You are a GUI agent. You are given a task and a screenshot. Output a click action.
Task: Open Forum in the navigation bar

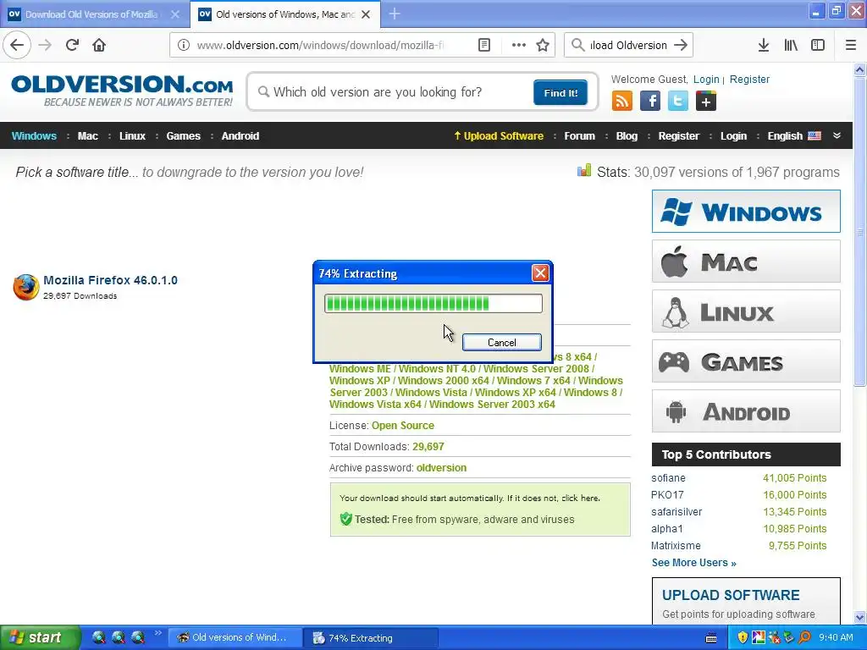579,136
